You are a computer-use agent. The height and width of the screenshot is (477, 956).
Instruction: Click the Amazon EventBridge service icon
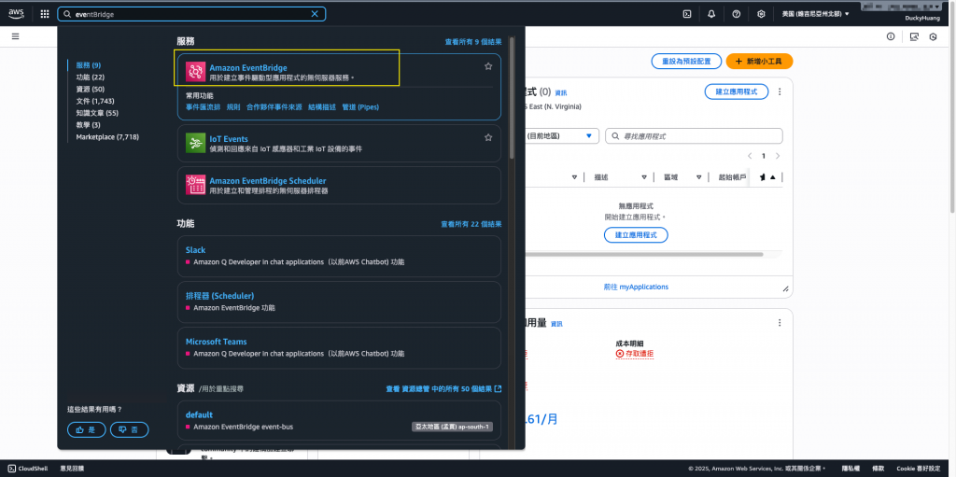click(195, 72)
